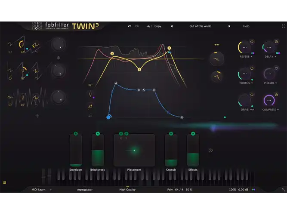
Task: Click inside the Placement XY pad
Action: (x=134, y=150)
